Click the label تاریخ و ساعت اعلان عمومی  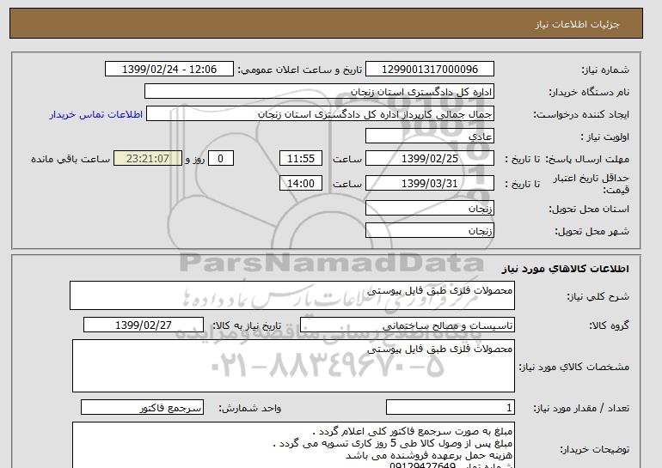[x=300, y=70]
